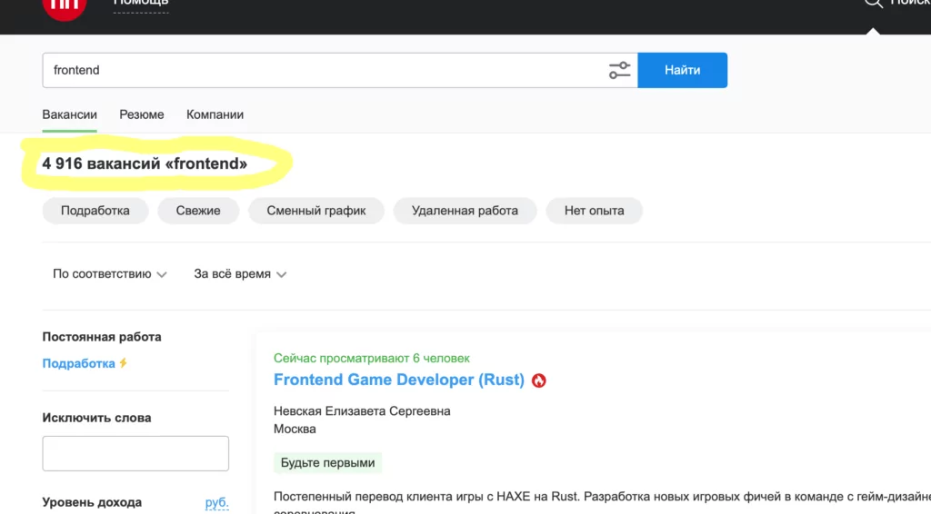Click the Исключить слова input field
Image resolution: width=931 pixels, height=514 pixels.
[135, 453]
